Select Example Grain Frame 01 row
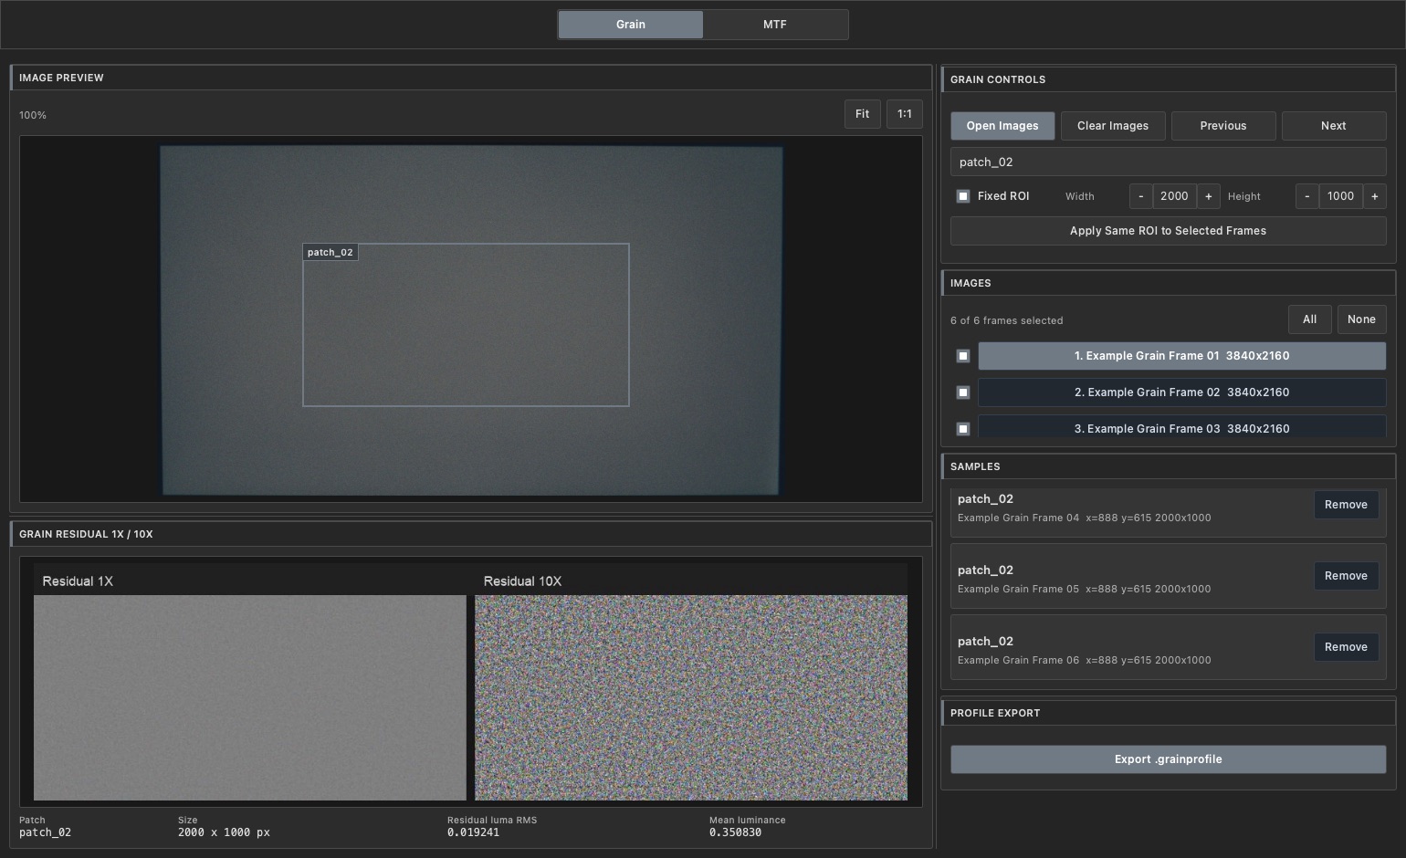Image resolution: width=1406 pixels, height=858 pixels. coord(1182,356)
